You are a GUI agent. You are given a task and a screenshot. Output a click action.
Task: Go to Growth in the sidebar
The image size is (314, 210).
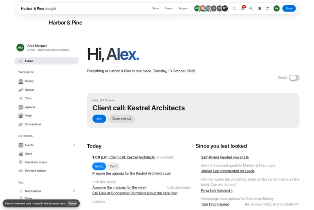pyautogui.click(x=47, y=90)
